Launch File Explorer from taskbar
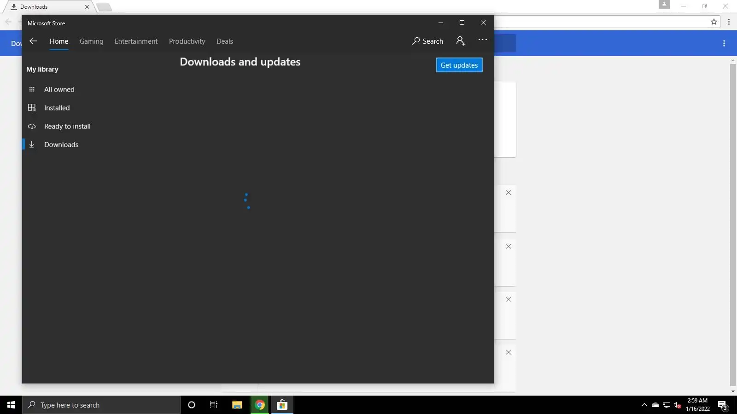This screenshot has height=414, width=737. (237, 405)
